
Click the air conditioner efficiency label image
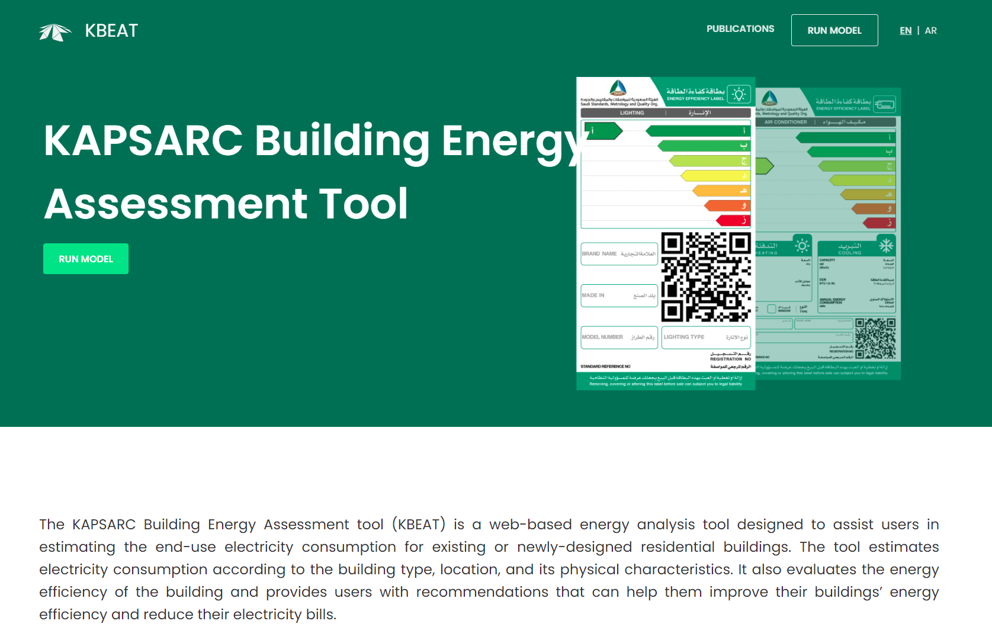[x=829, y=233]
